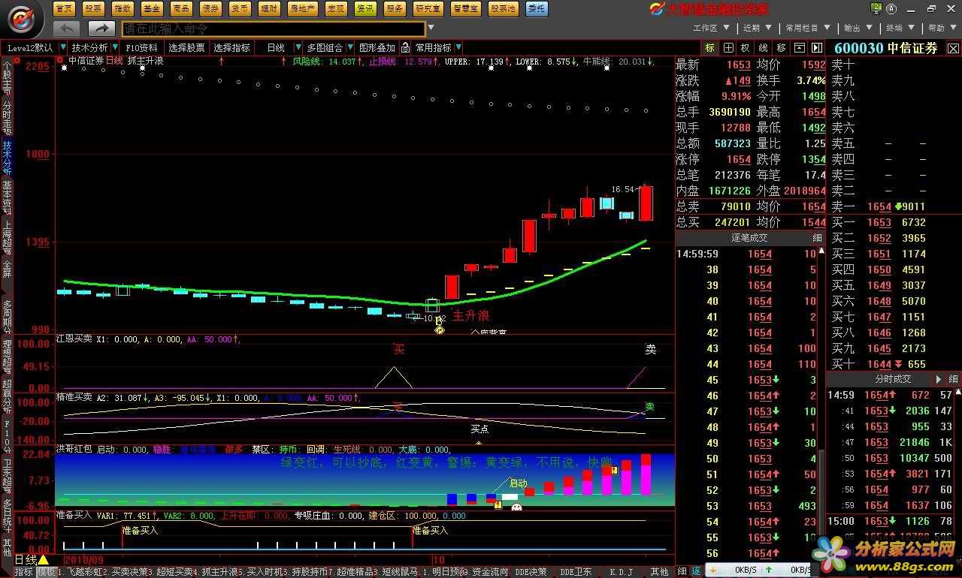The height and width of the screenshot is (578, 962).
Task: Expand the command input history dropdown
Action: [x=430, y=29]
